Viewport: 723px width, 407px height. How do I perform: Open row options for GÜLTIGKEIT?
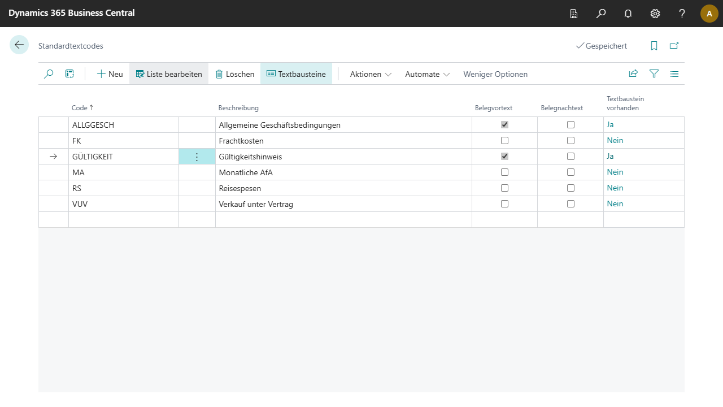[x=197, y=157]
